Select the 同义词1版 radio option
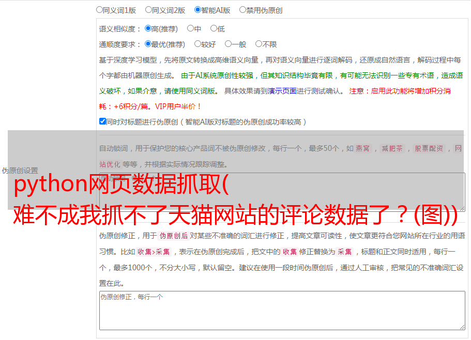 click(99, 10)
